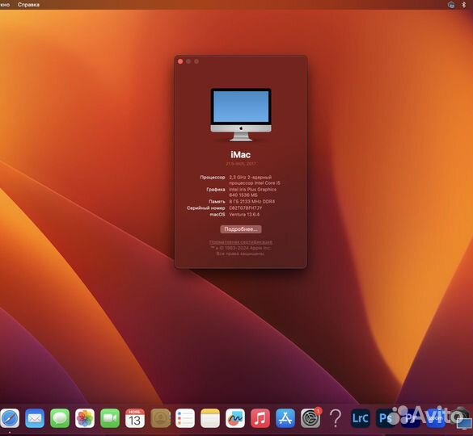Open Freeform from the Dock
The image size is (473, 436).
tap(235, 418)
